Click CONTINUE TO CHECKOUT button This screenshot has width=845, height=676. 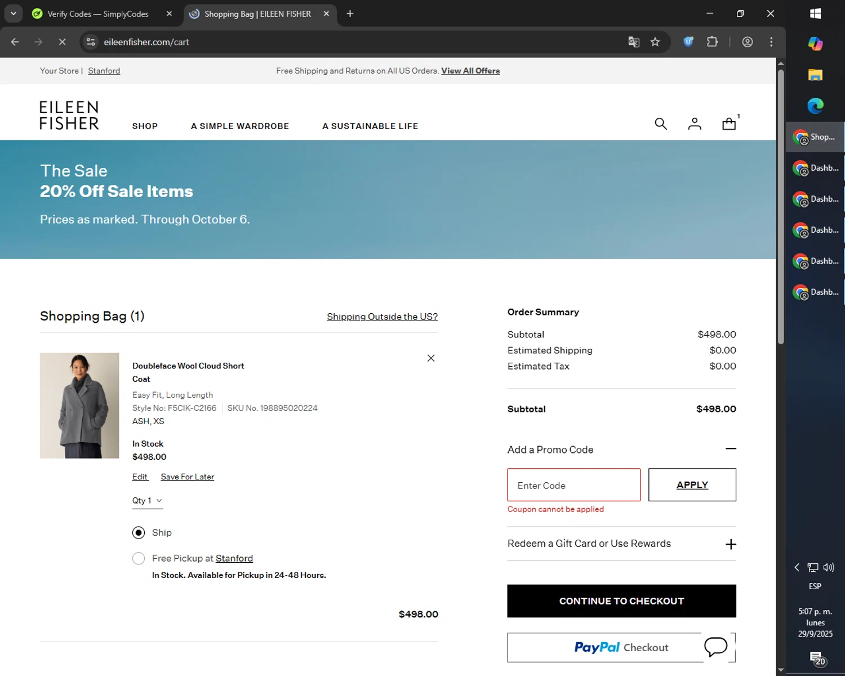[621, 601]
